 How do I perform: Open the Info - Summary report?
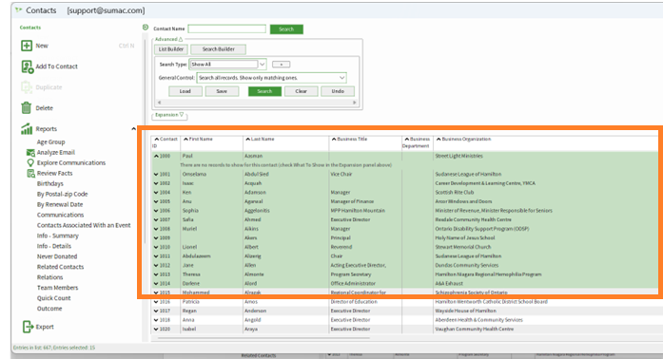57,236
